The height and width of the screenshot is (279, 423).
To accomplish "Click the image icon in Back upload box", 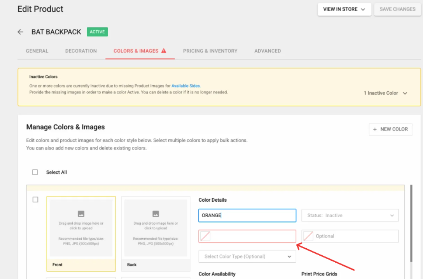I will (x=156, y=214).
